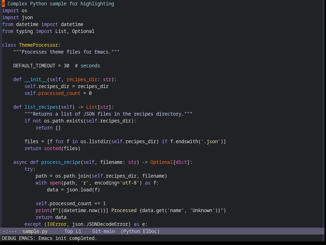326x245 pixels.
Task: Click the Python major mode indicator
Action: pyautogui.click(x=131, y=231)
